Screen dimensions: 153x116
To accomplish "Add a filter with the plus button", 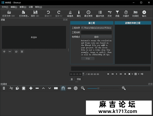I will (4, 52).
